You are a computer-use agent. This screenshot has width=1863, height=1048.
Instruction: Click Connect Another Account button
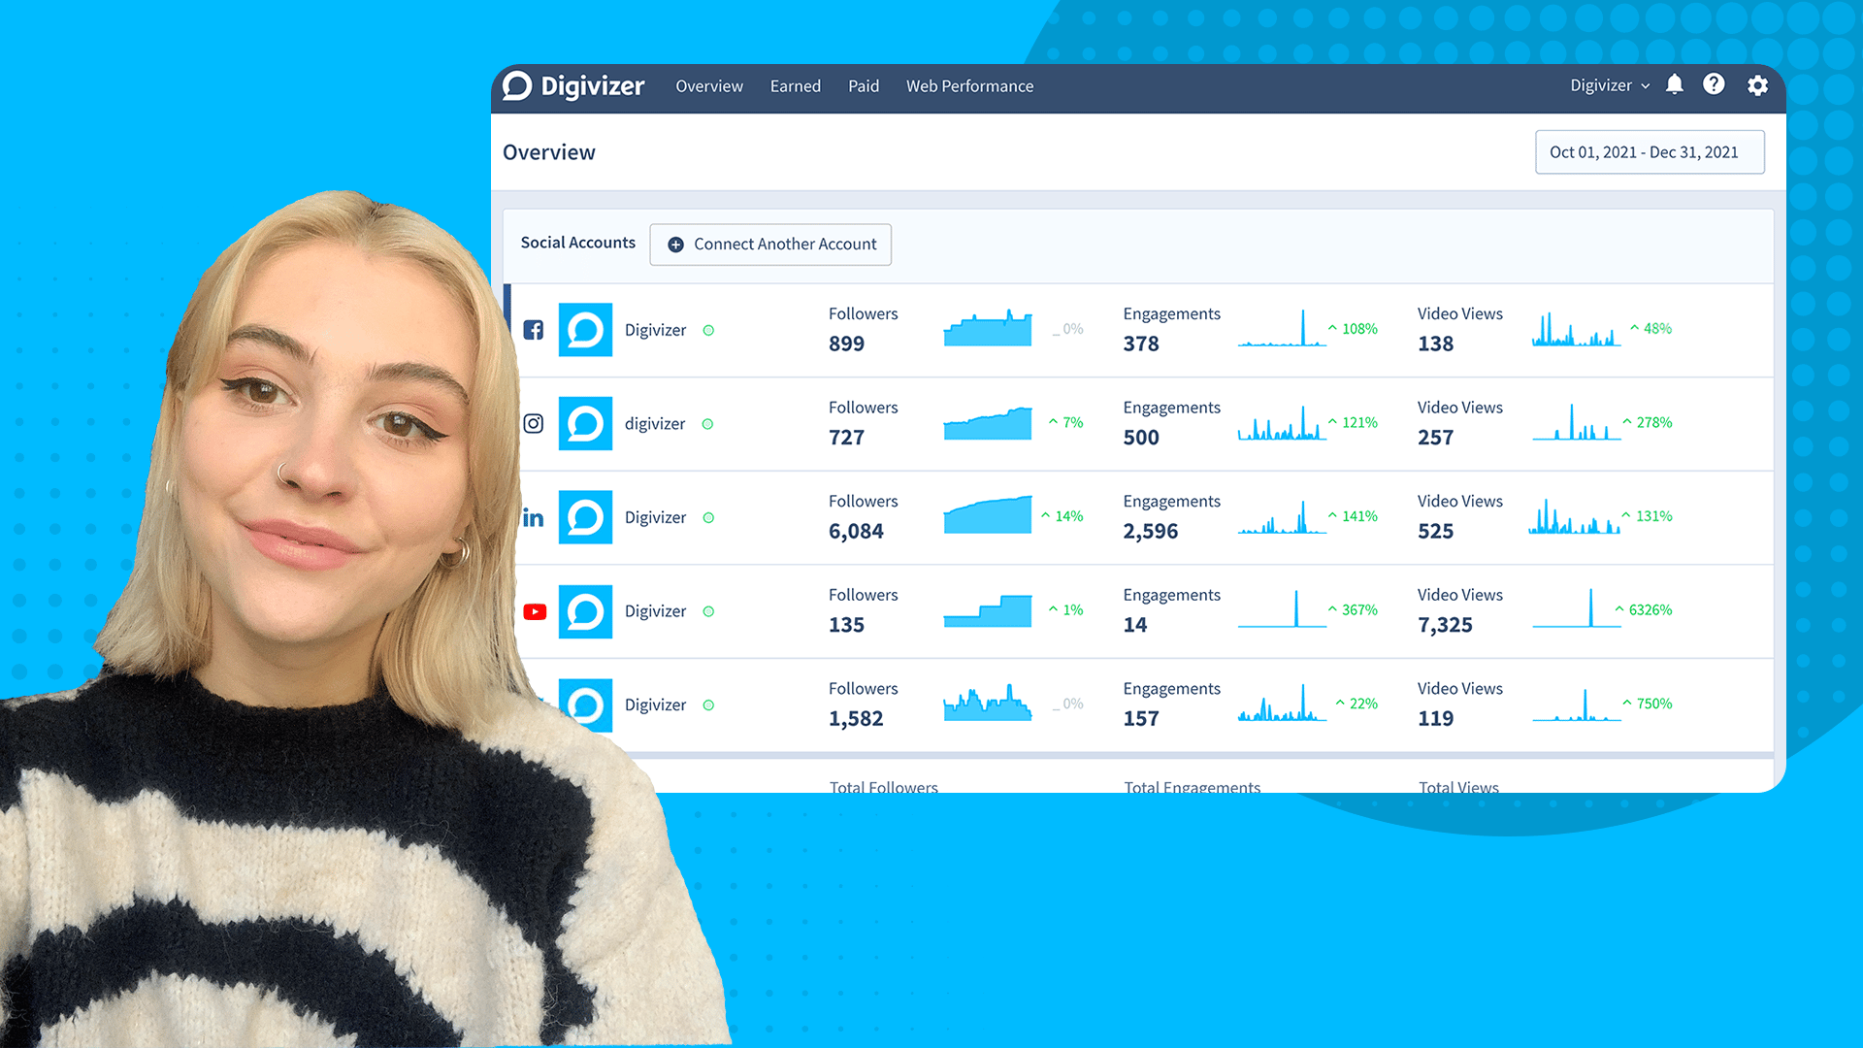point(770,245)
